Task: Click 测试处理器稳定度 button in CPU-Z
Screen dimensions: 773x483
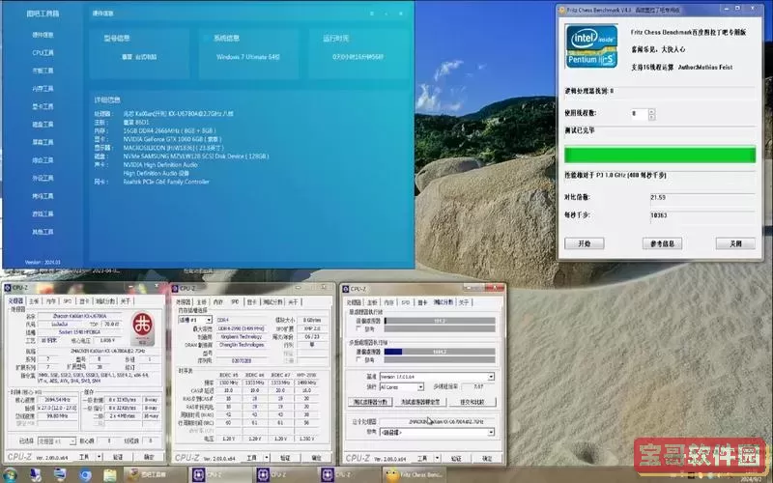Action: click(x=420, y=402)
